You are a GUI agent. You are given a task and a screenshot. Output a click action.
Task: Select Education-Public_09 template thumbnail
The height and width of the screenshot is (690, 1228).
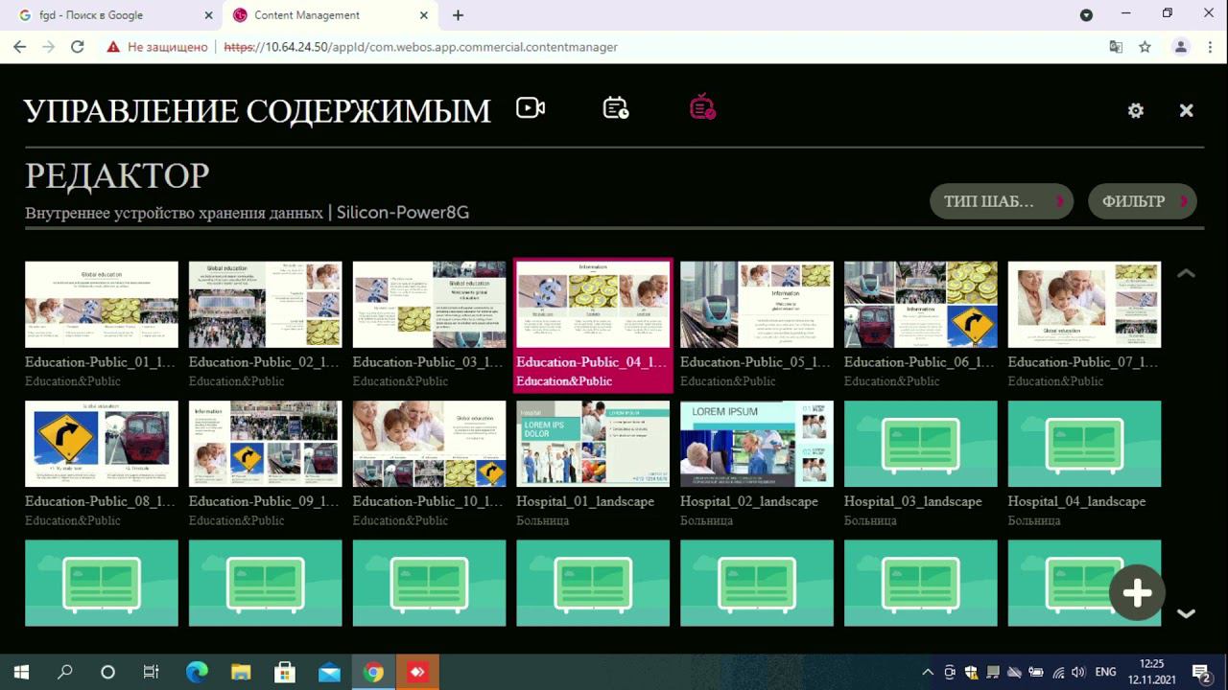[x=266, y=444]
